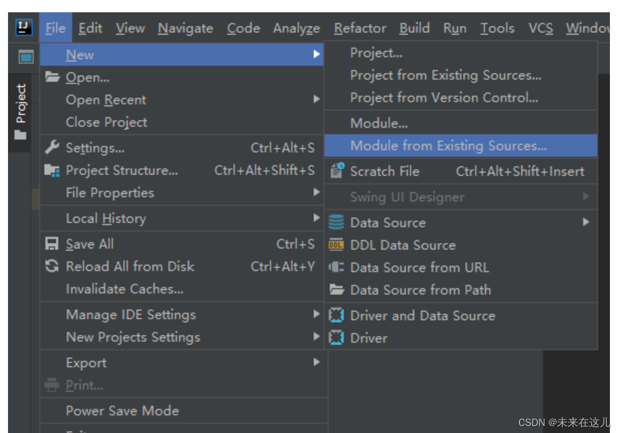Expand the Open Recent submenu arrow
619x433 pixels.
[316, 99]
